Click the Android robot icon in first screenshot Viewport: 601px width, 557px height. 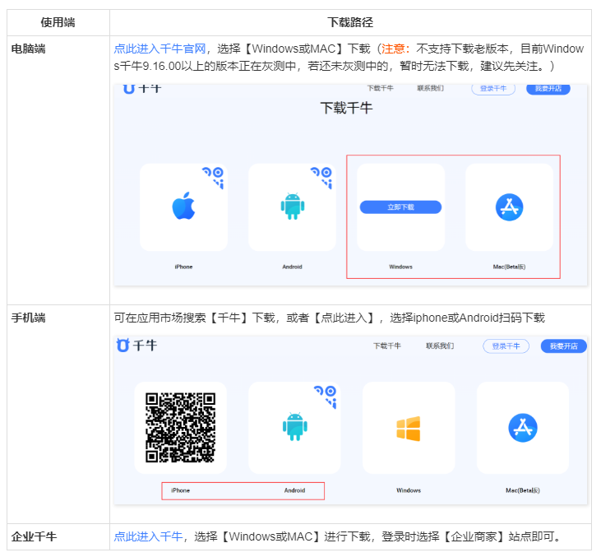pos(293,207)
